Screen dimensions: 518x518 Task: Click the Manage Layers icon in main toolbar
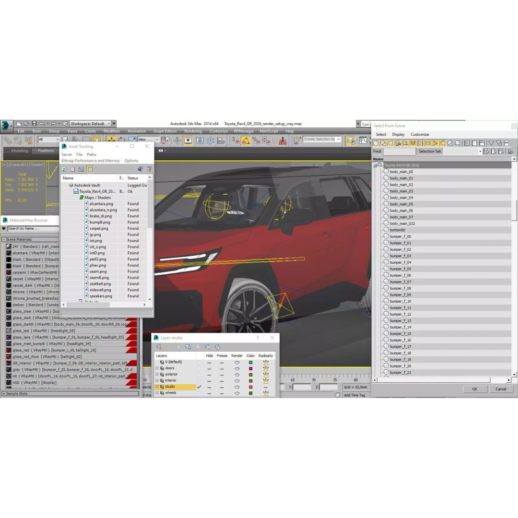tap(351, 141)
